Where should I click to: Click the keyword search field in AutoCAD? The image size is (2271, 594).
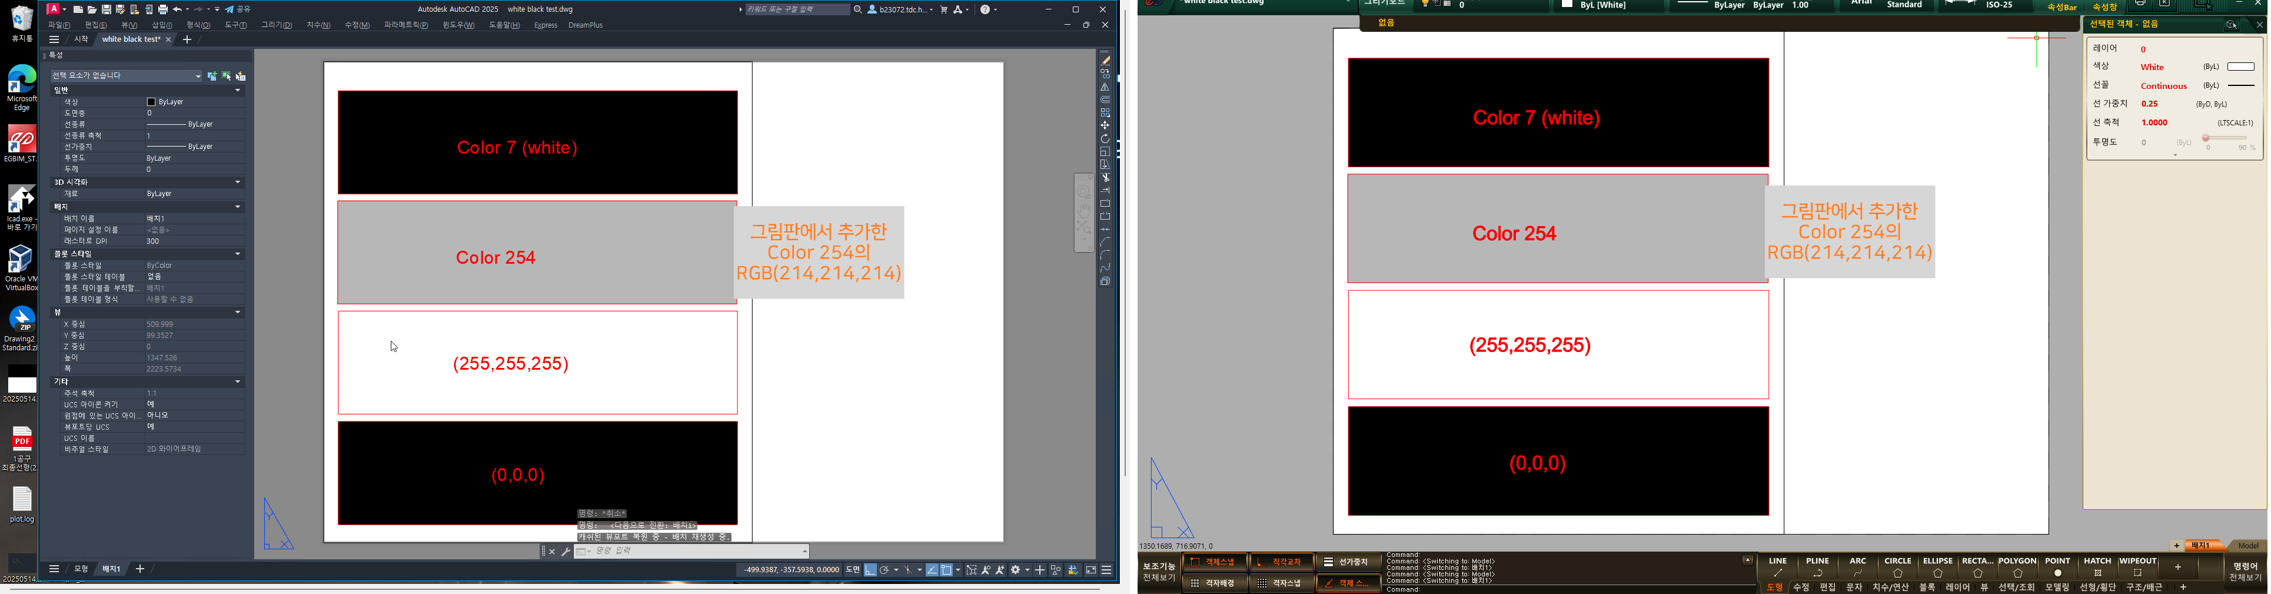[x=797, y=9]
